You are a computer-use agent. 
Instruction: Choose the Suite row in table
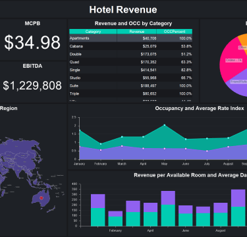[131, 86]
